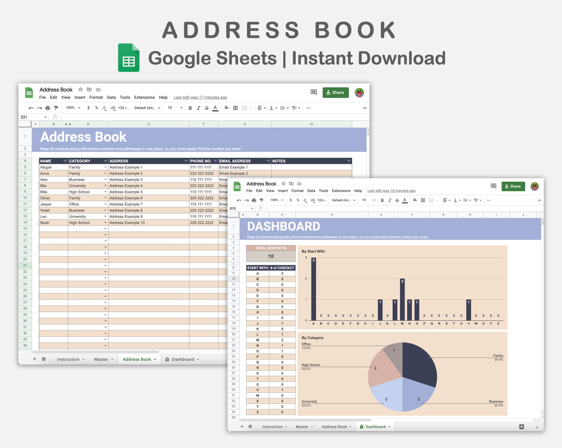The image size is (562, 448).
Task: Open the category dropdown for Abigail row
Action: click(105, 167)
